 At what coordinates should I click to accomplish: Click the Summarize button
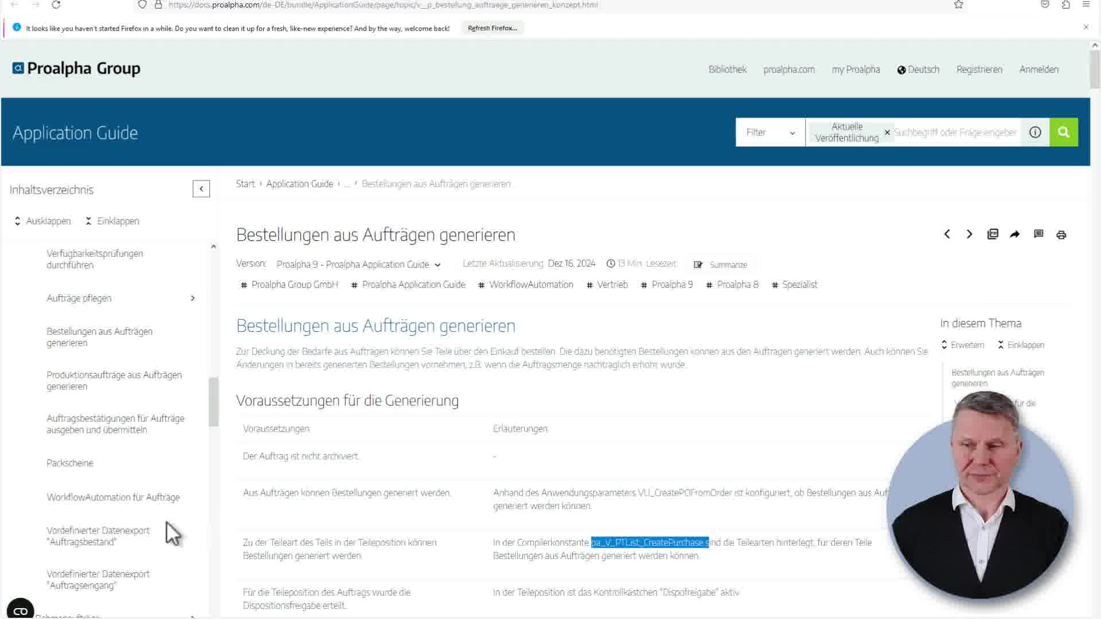pos(720,265)
